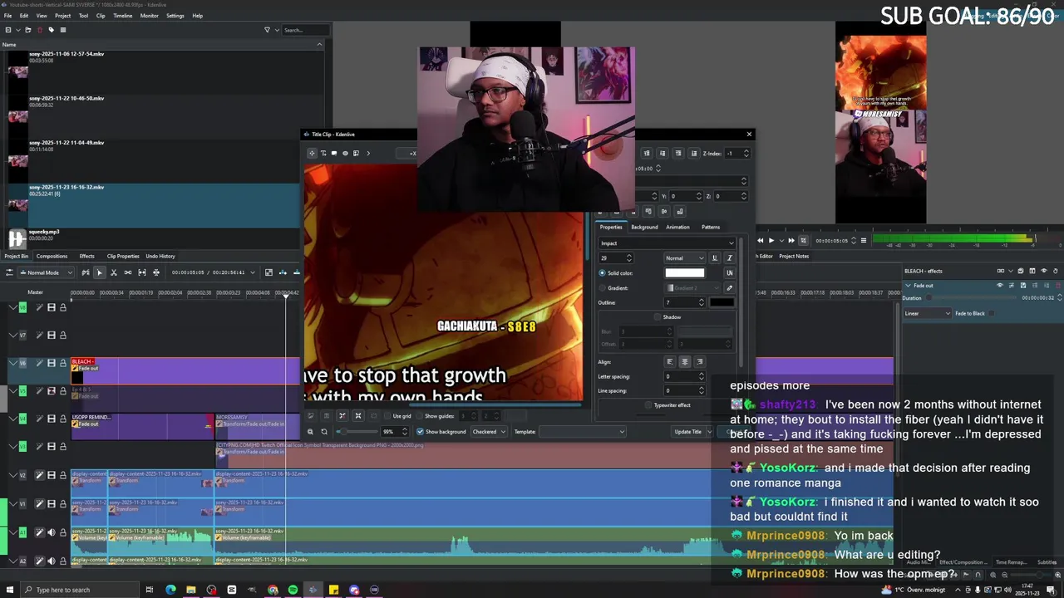Enable the Use grid checkbox
Image resolution: width=1064 pixels, height=598 pixels.
click(x=387, y=416)
